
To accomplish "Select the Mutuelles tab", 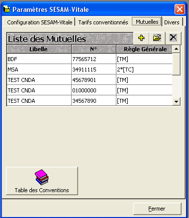I will [147, 21].
